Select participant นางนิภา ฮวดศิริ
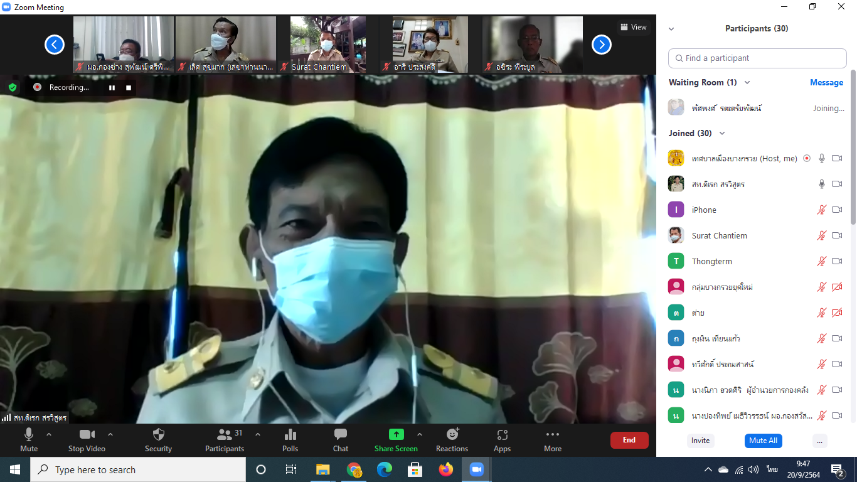The width and height of the screenshot is (857, 482). coord(757,390)
